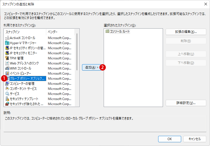Select TPM 管理 snap-in
Image resolution: width=210 pixels, height=146 pixels.
click(x=17, y=58)
